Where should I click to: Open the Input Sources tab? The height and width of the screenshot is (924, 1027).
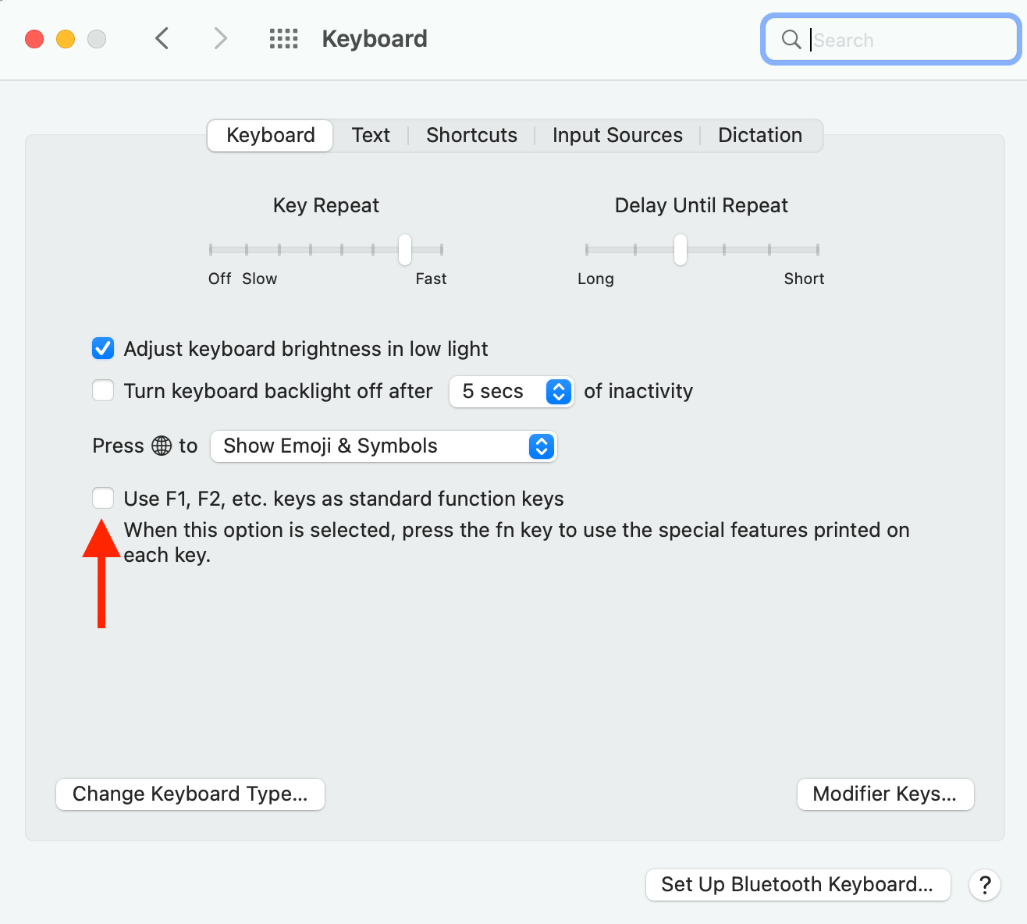point(617,135)
